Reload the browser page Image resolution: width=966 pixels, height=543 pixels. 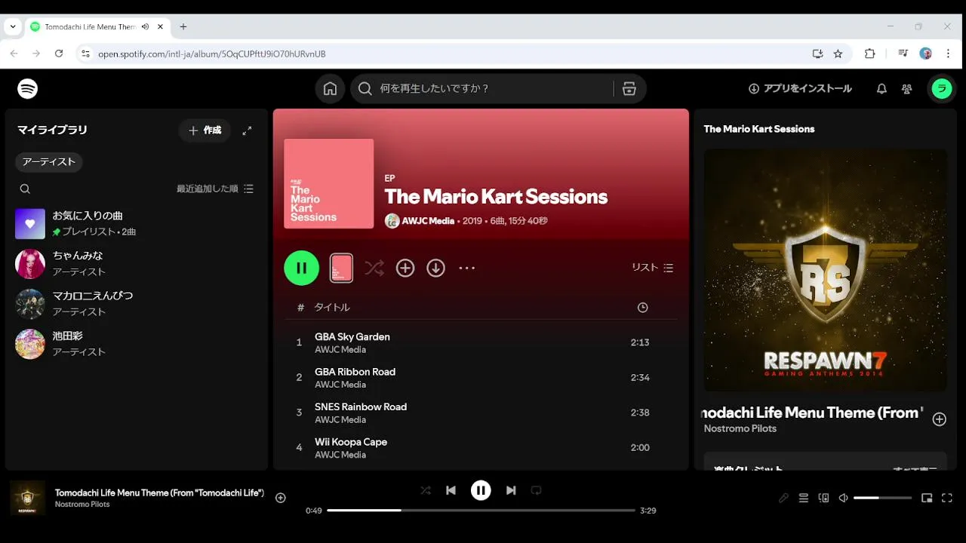pyautogui.click(x=59, y=54)
